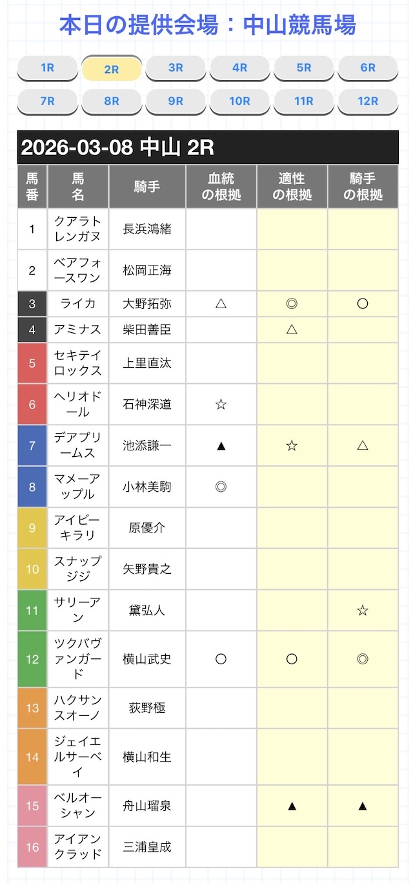Image resolution: width=413 pixels, height=884 pixels.
Task: Select the 1R race tab
Action: coord(47,68)
